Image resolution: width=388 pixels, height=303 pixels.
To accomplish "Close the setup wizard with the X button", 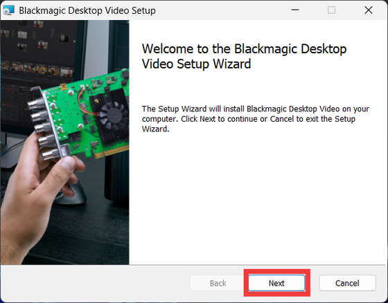I will (369, 10).
